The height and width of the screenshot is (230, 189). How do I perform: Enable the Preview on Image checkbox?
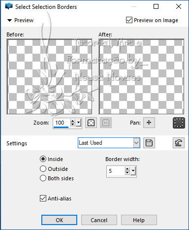[x=129, y=20]
